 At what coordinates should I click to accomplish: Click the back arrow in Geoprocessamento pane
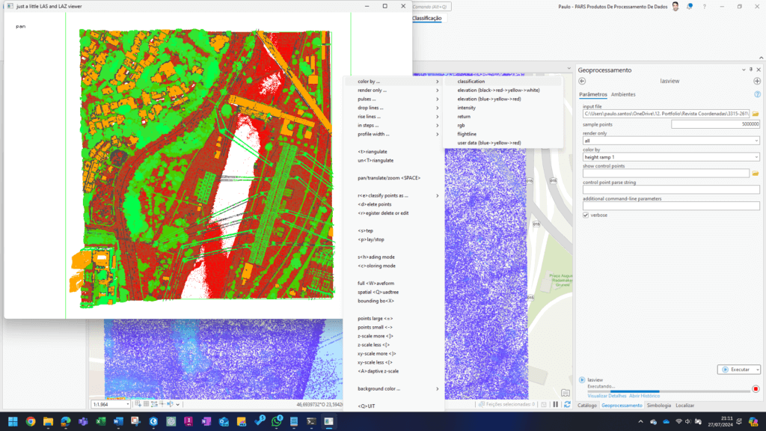583,81
